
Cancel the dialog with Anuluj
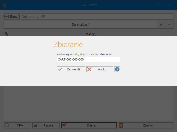[100, 69]
